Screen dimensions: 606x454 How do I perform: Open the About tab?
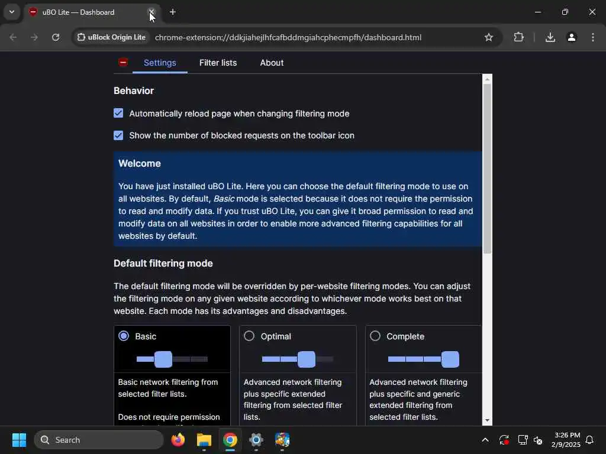pos(272,63)
